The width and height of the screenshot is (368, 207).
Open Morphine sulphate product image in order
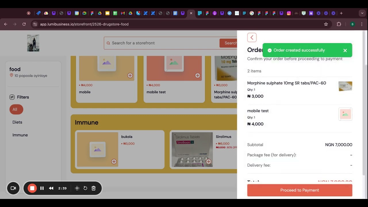pos(345,86)
